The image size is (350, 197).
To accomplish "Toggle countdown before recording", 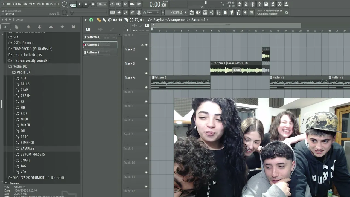I will pyautogui.click(x=125, y=4).
